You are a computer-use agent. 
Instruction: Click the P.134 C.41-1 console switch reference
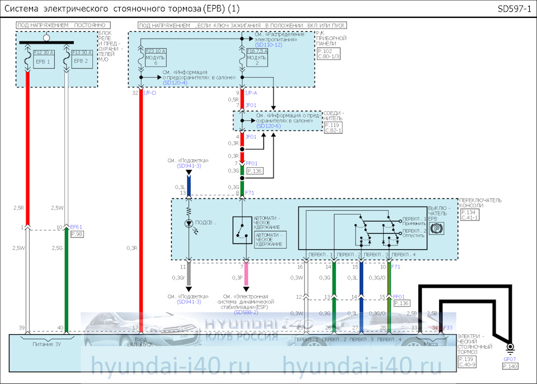coord(469,215)
